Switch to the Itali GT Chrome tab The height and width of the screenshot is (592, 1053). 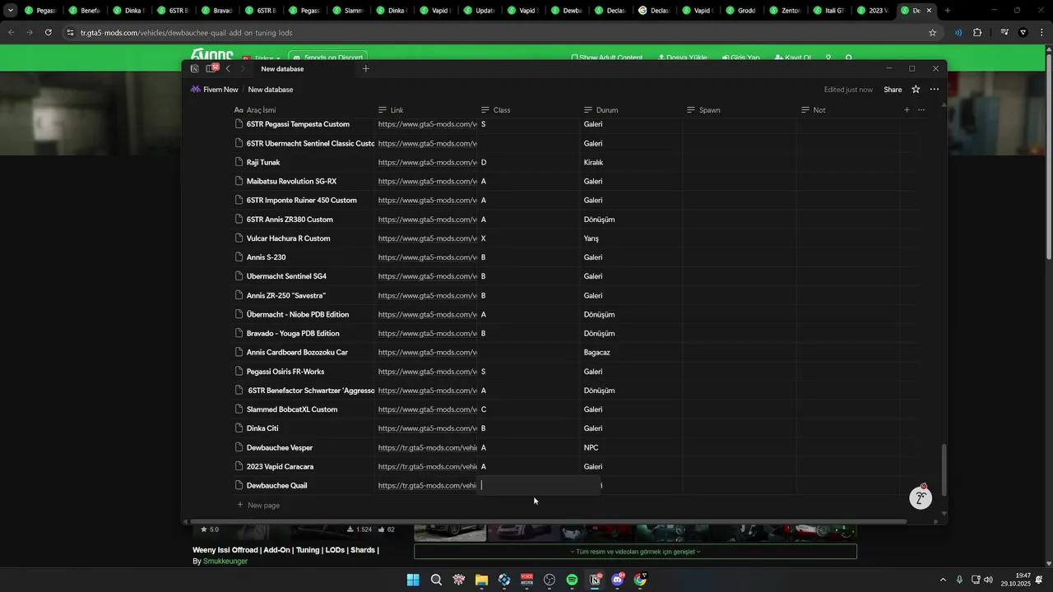[828, 11]
